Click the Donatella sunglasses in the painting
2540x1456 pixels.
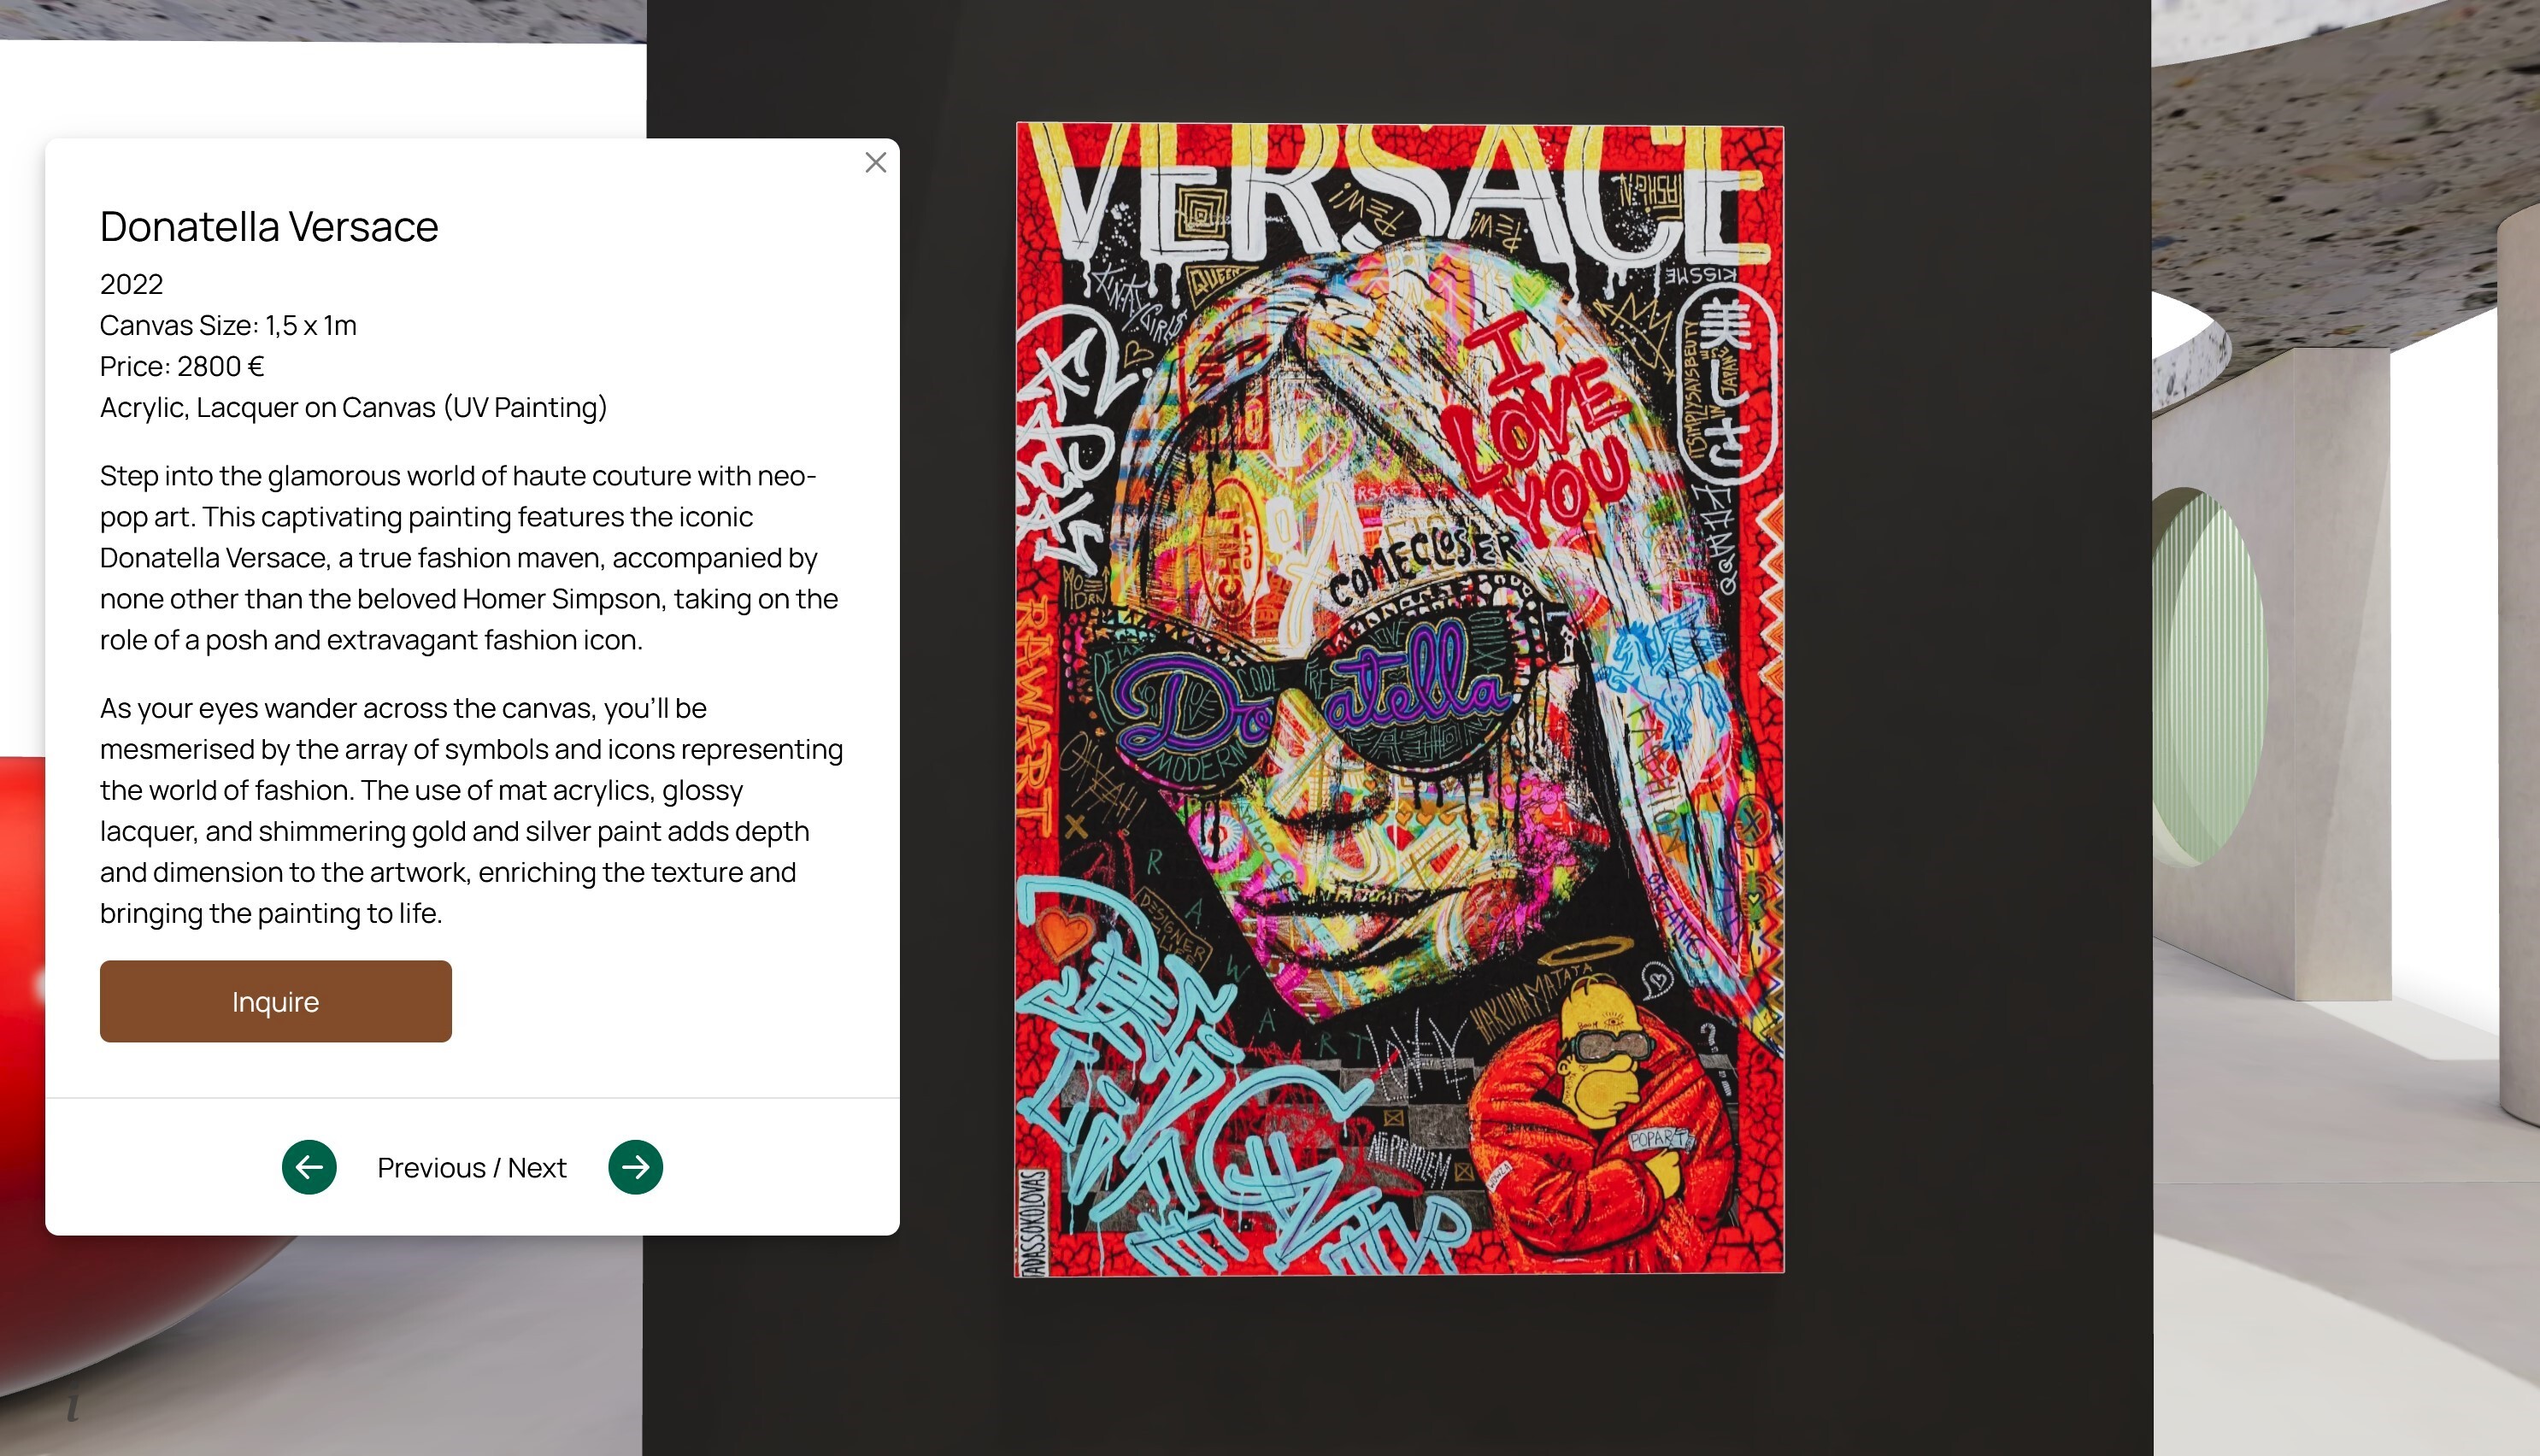coord(1310,690)
